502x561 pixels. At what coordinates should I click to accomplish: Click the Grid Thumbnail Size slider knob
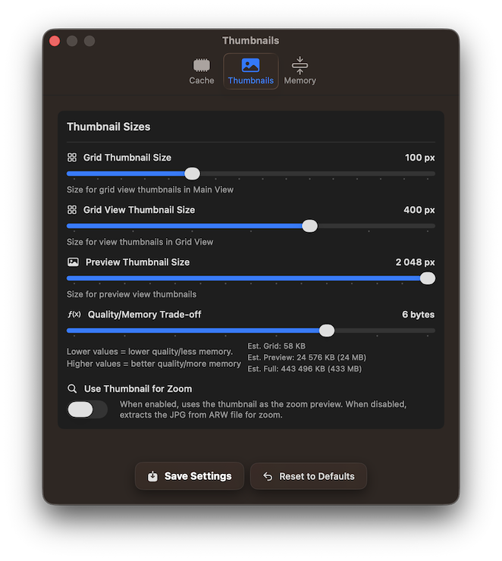[192, 174]
